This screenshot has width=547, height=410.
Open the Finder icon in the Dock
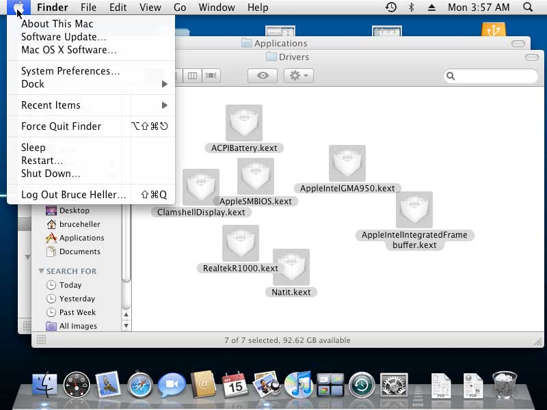44,385
